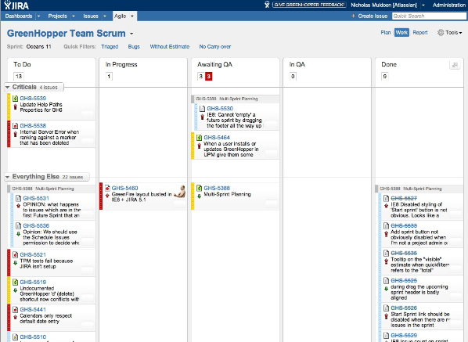Click the red 3 badge under Awaiting QA

pos(209,77)
